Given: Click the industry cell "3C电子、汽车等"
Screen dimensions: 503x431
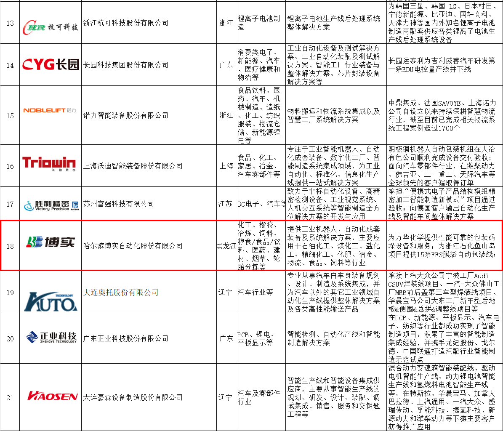Looking at the screenshot, I should click(x=261, y=204).
